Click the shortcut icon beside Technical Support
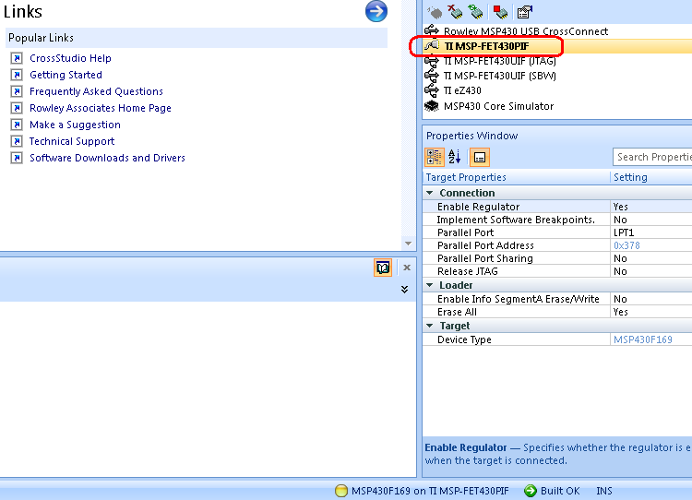692x500 pixels. coord(17,141)
